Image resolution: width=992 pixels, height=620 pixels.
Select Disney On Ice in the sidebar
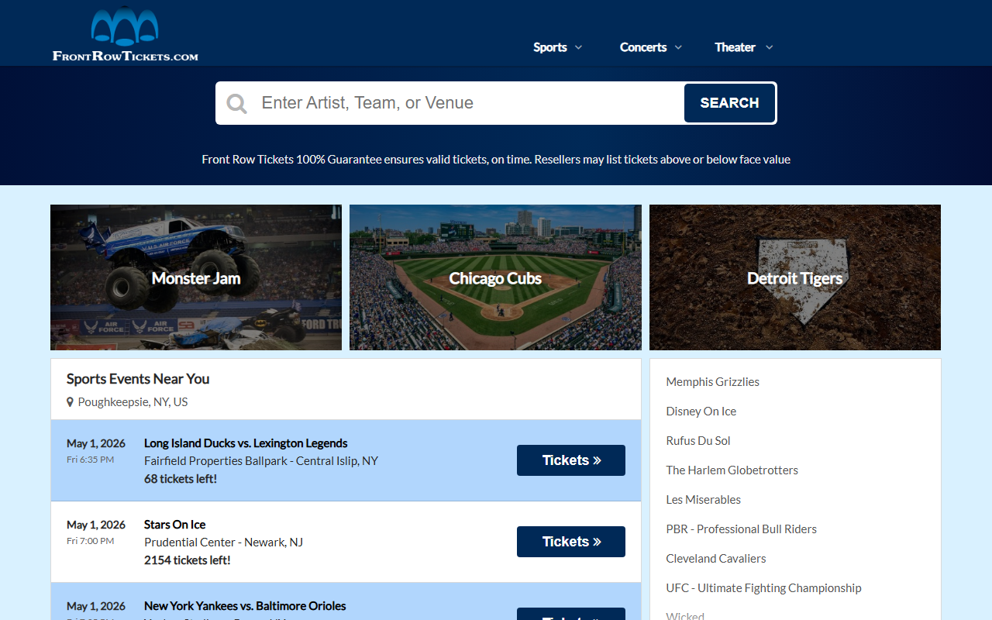pyautogui.click(x=701, y=412)
